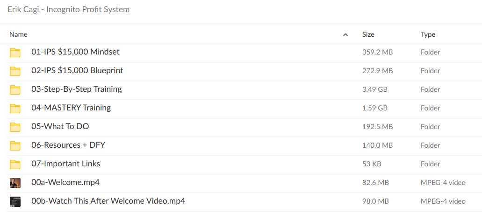Click the 00a-Welcome.mp4 video thumbnail
Image resolution: width=482 pixels, height=219 pixels.
15,183
